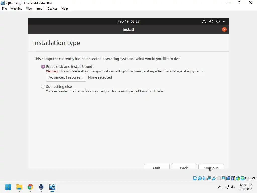
Task: Open the Windows clock and date
Action: coord(245,187)
